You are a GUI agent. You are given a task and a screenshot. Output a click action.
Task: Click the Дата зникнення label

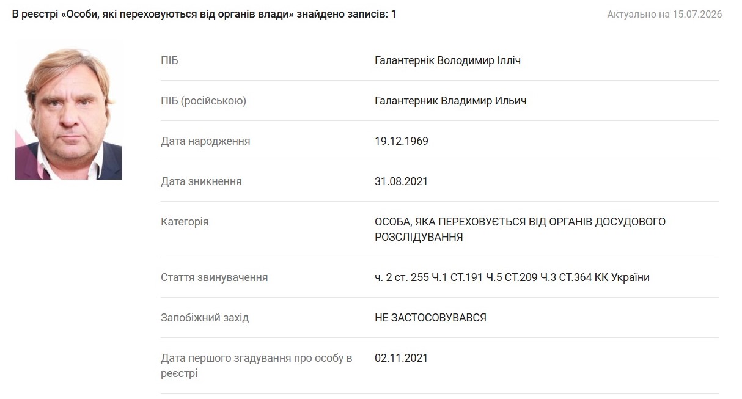[201, 181]
